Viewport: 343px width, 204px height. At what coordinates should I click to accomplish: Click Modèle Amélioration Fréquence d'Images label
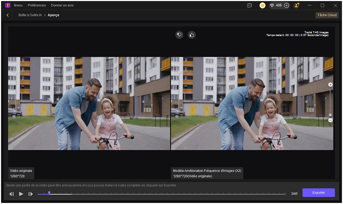tap(207, 171)
